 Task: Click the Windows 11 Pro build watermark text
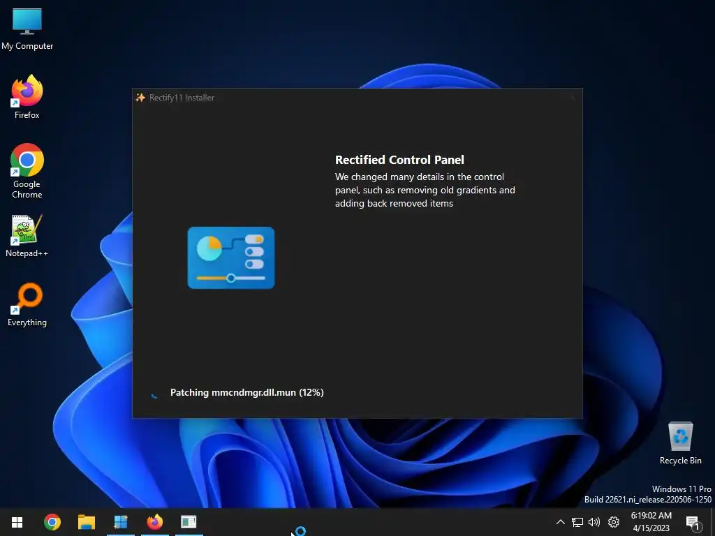point(648,494)
